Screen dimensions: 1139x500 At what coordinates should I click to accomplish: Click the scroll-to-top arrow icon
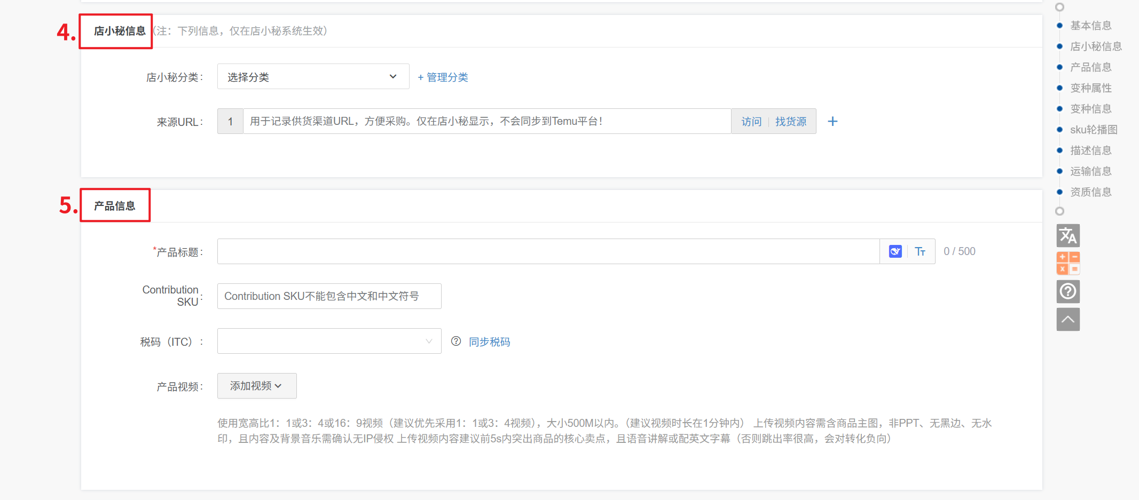coord(1068,320)
